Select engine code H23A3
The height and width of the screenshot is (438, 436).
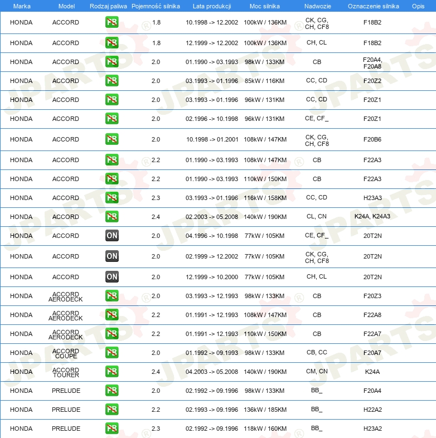click(372, 198)
